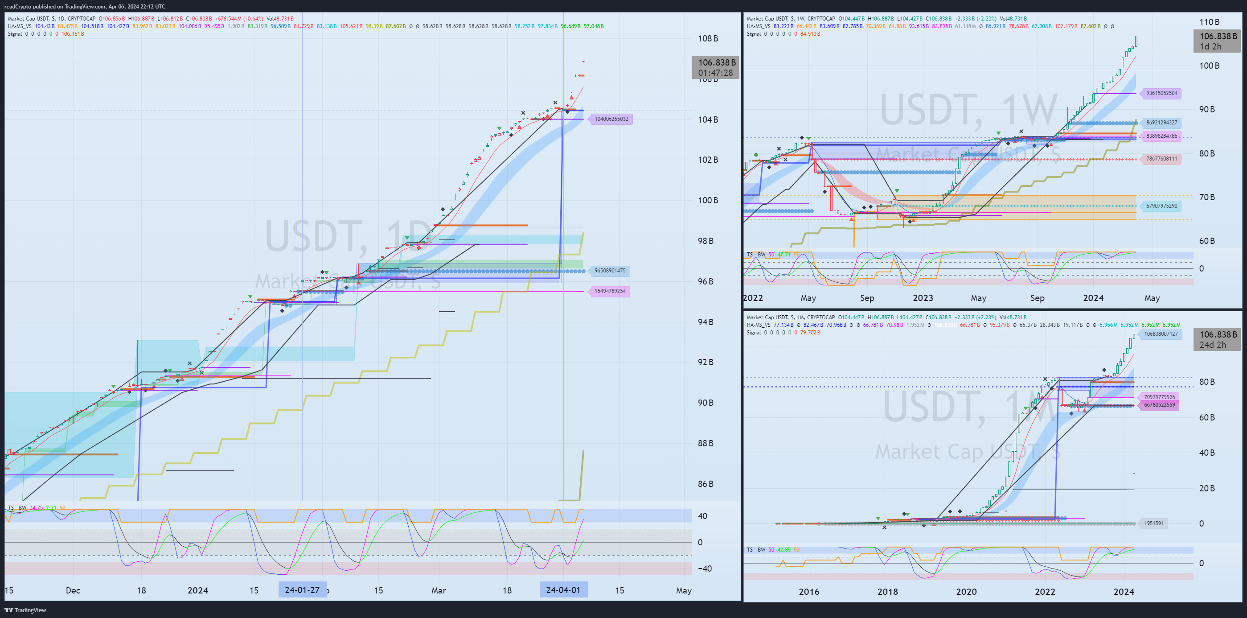The height and width of the screenshot is (618, 1247).
Task: Click the 1D price label 106.838 B 01:47:28
Action: (x=716, y=67)
